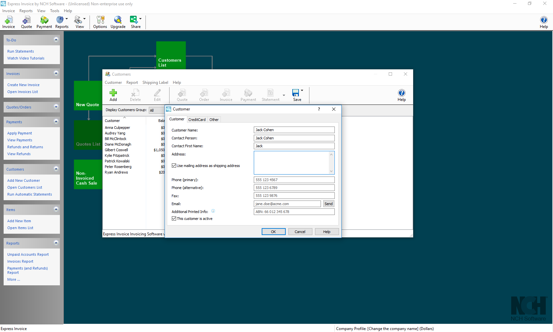Open Shipping Label menu in Customers window
This screenshot has width=553, height=332.
click(x=155, y=83)
